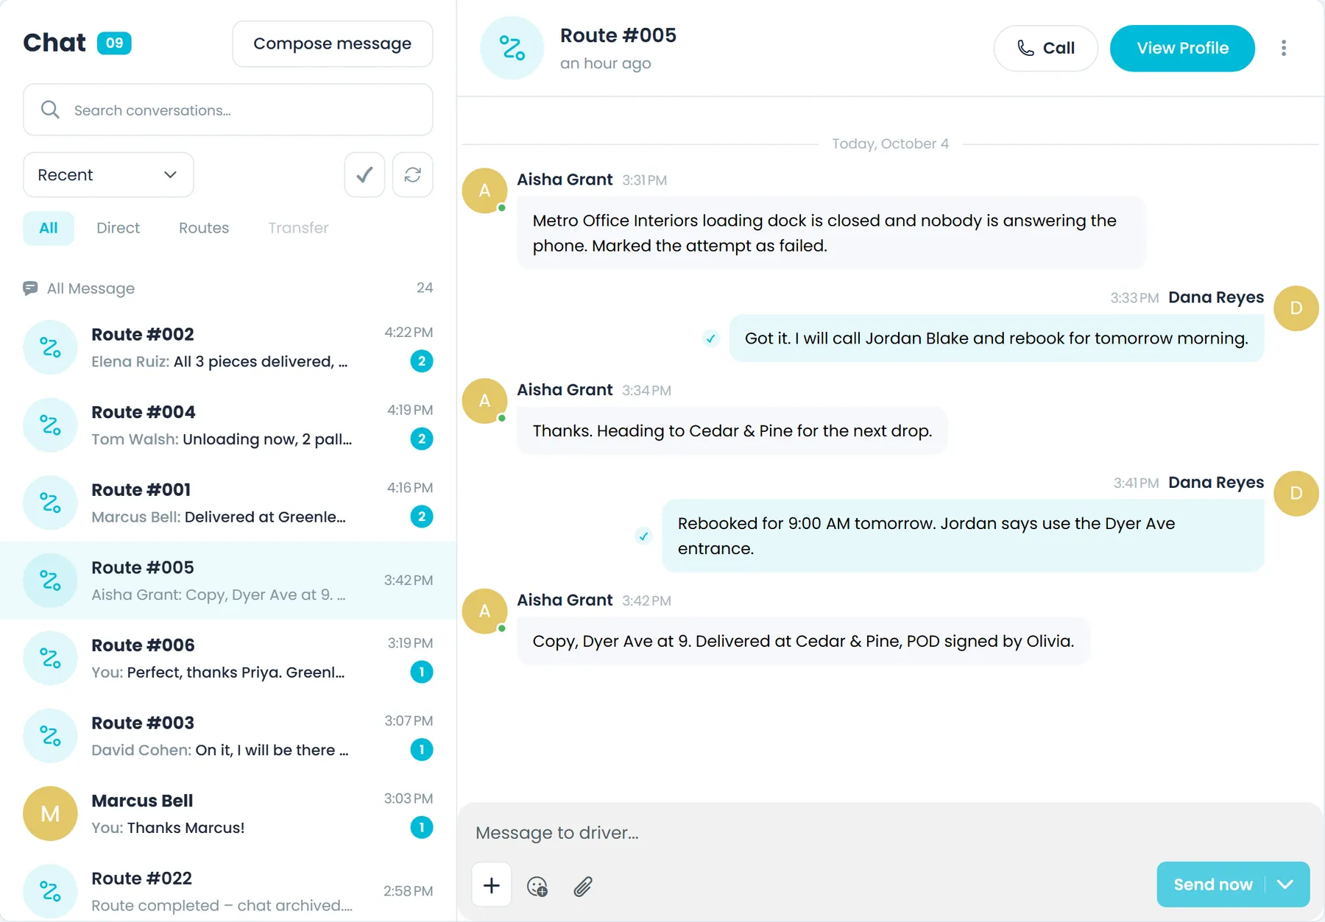Expand the Send now options arrow
This screenshot has height=922, width=1325.
click(x=1285, y=884)
